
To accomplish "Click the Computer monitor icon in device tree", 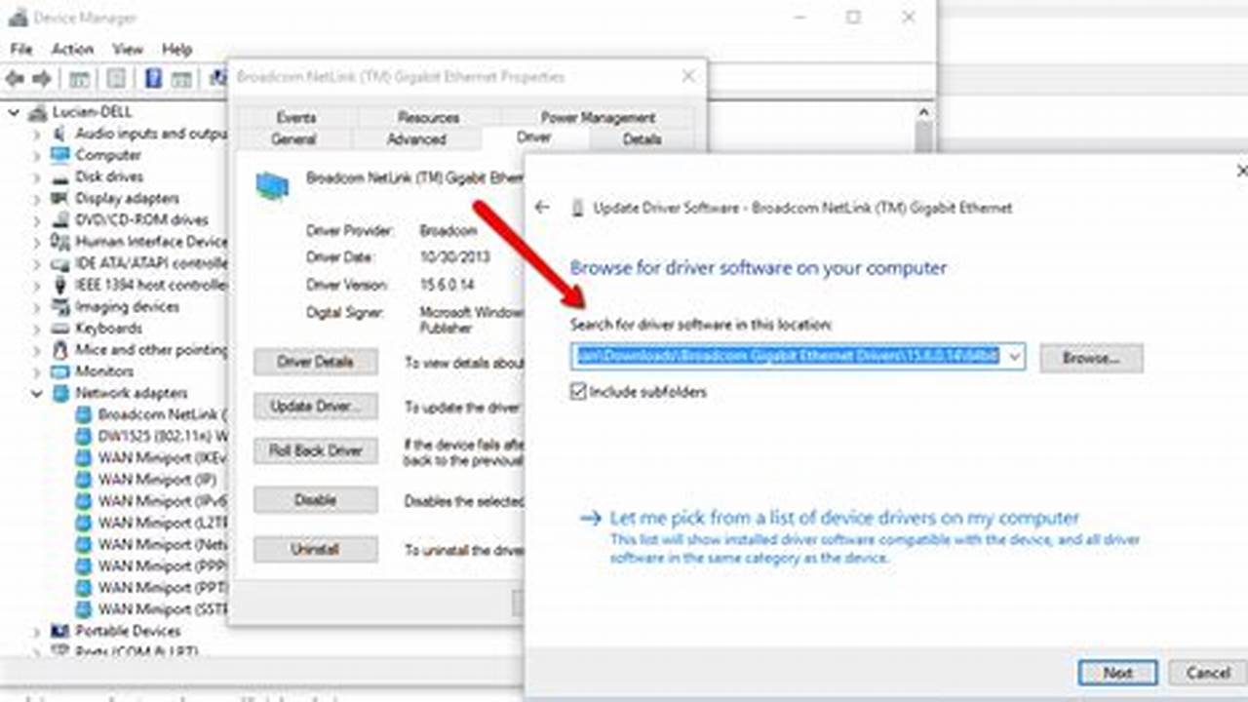I will [59, 155].
